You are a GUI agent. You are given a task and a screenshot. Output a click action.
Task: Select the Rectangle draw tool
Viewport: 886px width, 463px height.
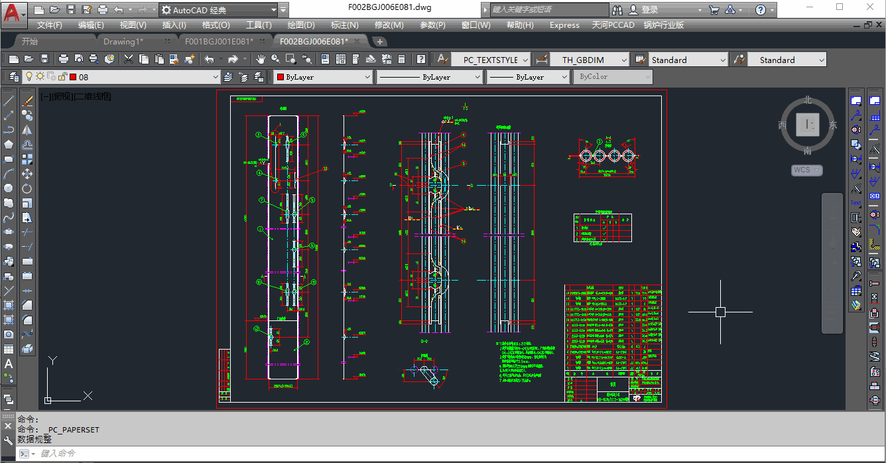tap(9, 159)
